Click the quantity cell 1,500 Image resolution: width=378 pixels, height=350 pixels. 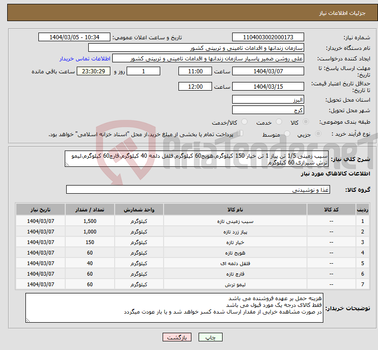(90, 221)
